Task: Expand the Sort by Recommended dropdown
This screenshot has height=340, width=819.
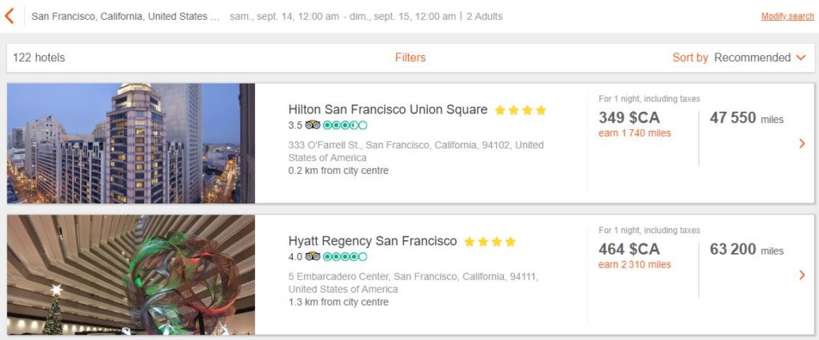Action: (739, 57)
